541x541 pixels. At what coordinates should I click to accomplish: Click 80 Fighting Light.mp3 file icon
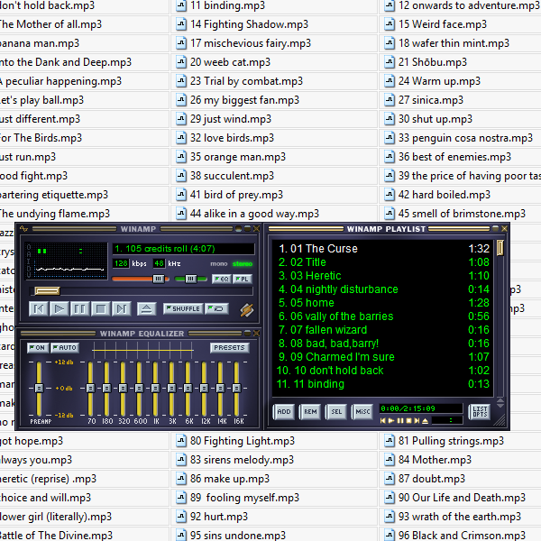point(181,441)
